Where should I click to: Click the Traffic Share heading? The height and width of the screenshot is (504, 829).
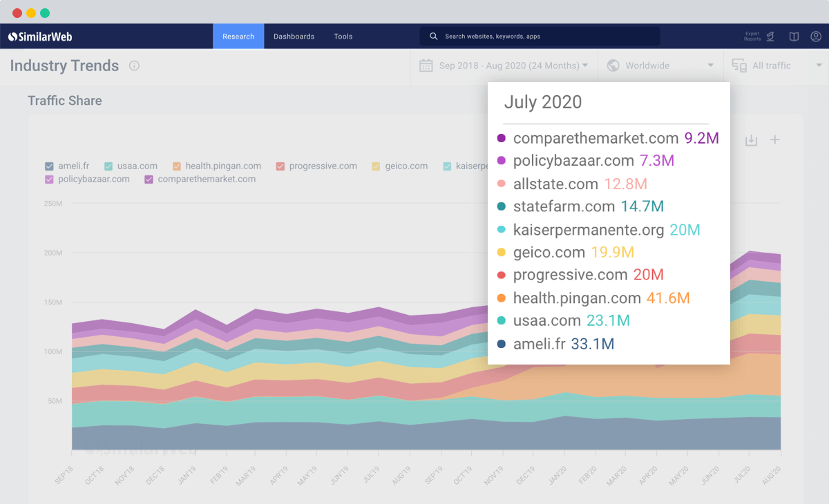click(65, 101)
